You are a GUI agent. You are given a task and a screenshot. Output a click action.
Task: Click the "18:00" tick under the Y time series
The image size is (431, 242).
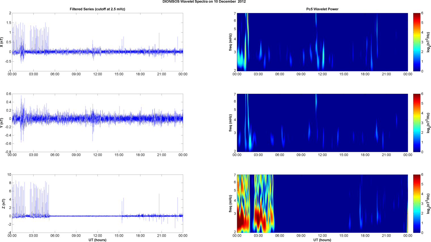click(140, 155)
